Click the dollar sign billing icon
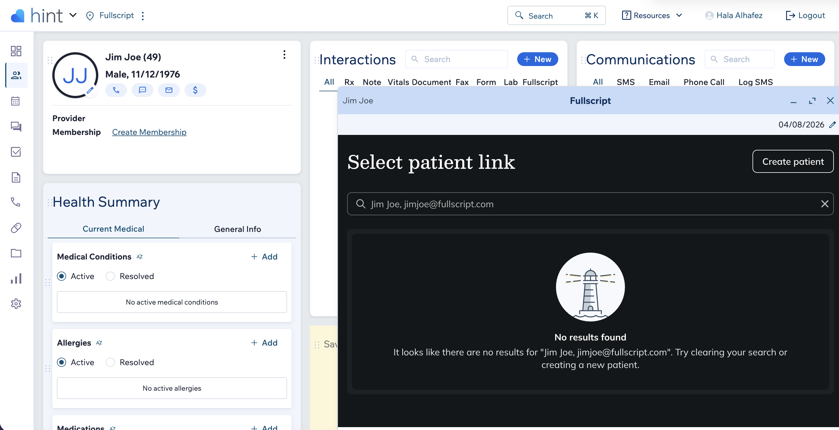839x430 pixels. [x=195, y=90]
